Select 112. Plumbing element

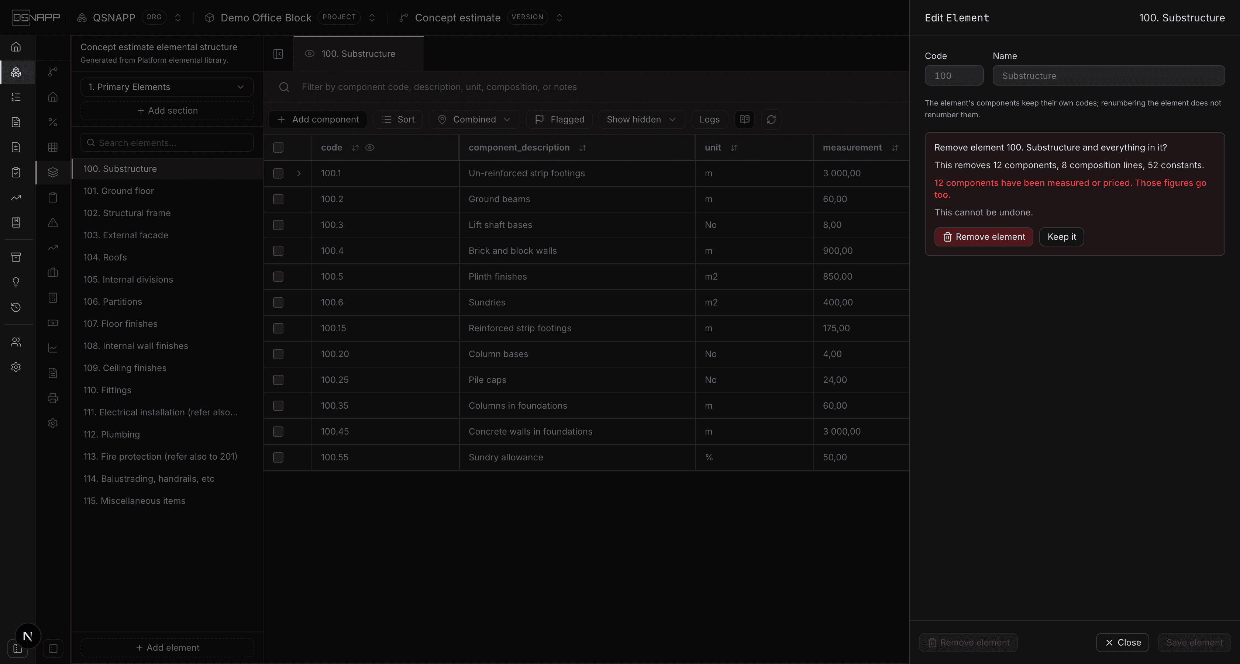(x=167, y=435)
